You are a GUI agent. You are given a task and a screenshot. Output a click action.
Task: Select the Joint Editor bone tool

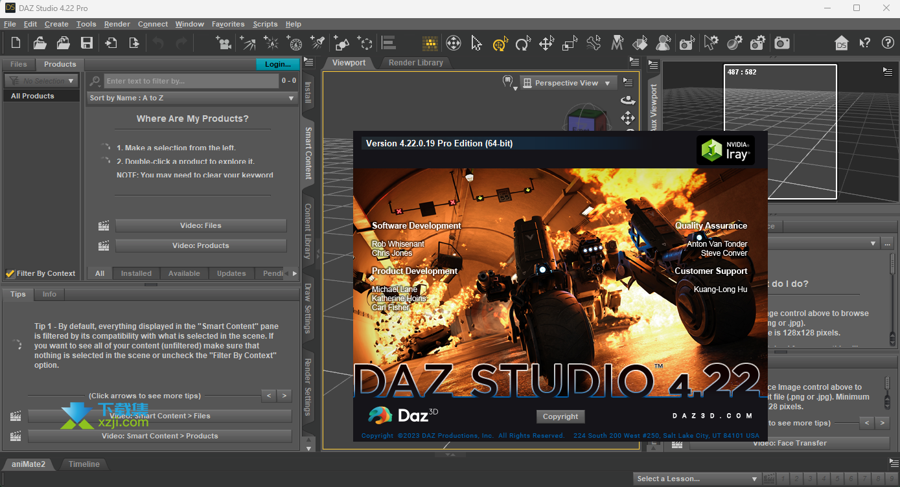(x=594, y=43)
